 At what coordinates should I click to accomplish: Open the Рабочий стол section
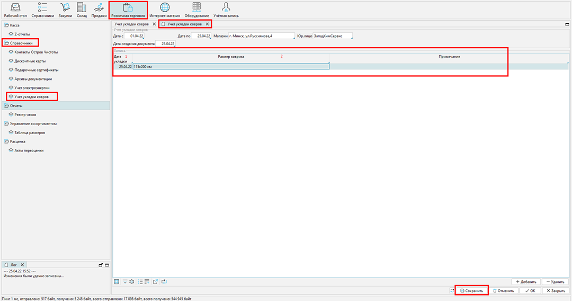tap(15, 10)
